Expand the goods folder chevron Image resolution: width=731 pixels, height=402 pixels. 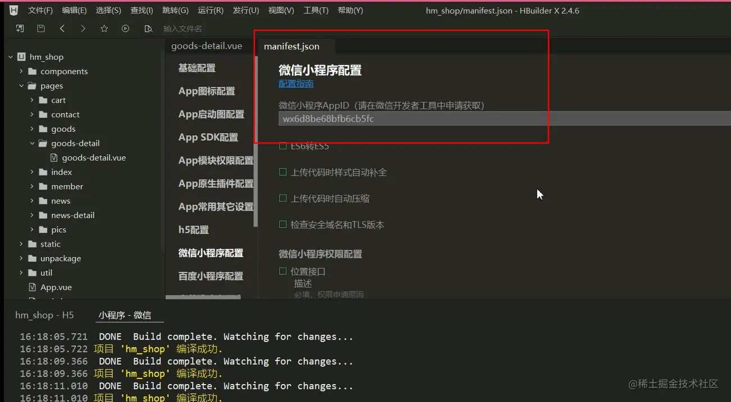point(32,129)
